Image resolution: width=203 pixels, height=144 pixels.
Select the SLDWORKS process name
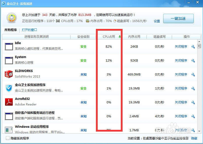[24, 71]
